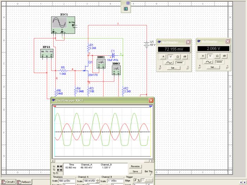247x185 pixels.
Task: Switch the 72.155 mV multimeter to ammeter mode
Action: pyautogui.click(x=163, y=57)
